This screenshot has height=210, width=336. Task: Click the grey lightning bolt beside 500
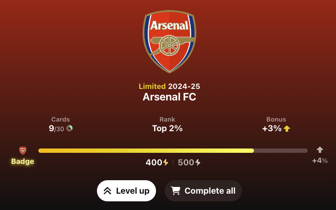pyautogui.click(x=198, y=162)
